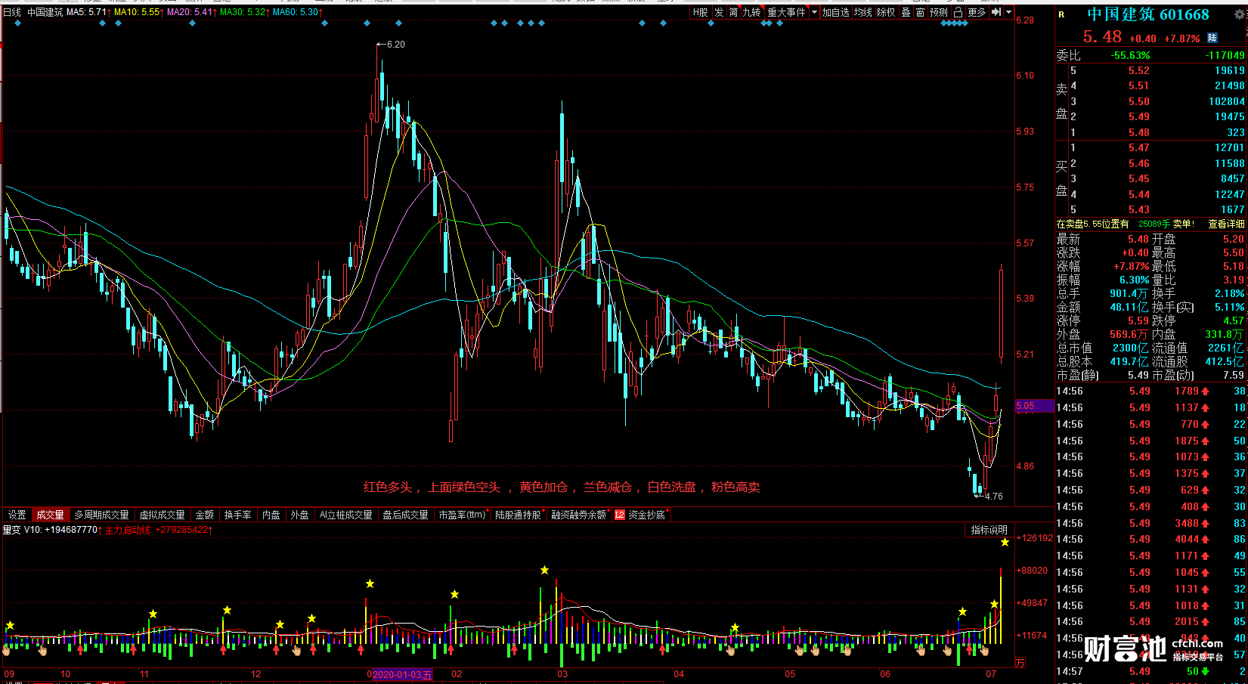Click the 2020-01-03 date marker on timeline
This screenshot has height=684, width=1248.
[x=402, y=674]
